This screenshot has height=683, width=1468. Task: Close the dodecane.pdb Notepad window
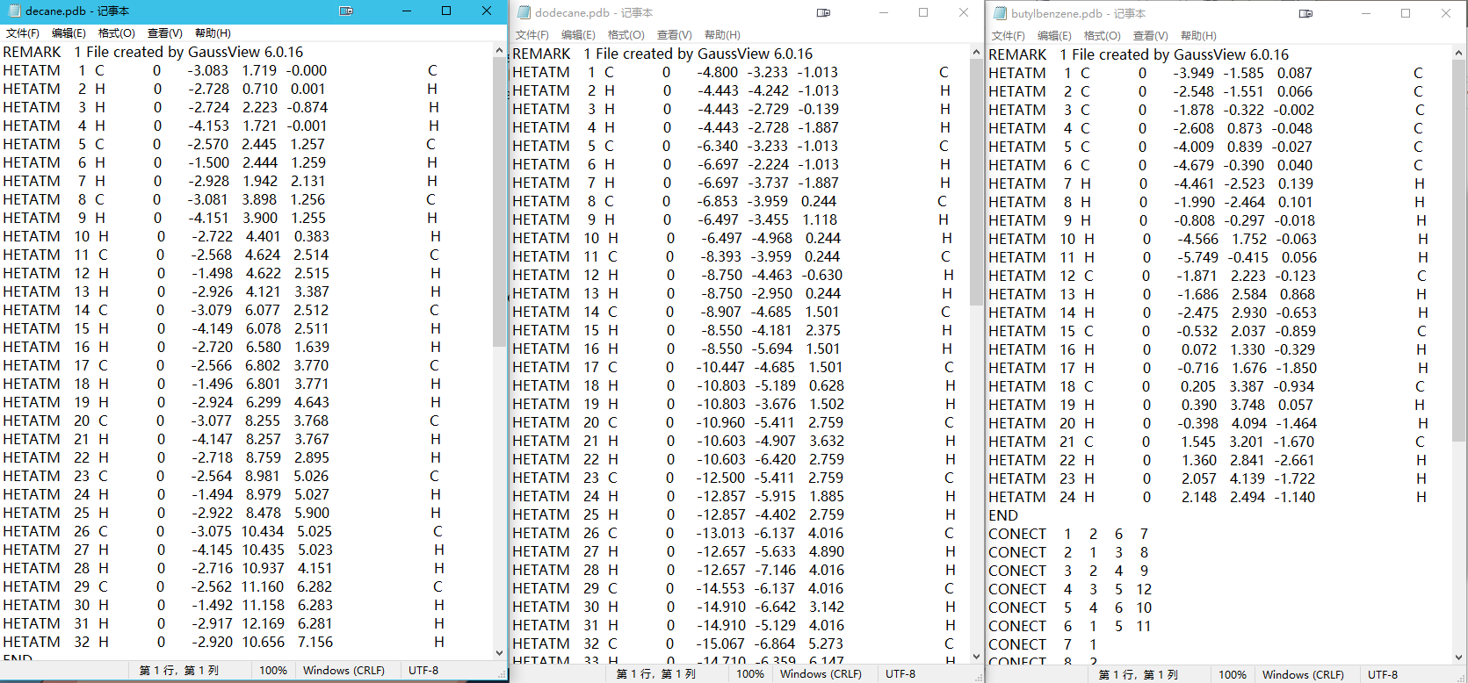coord(964,12)
